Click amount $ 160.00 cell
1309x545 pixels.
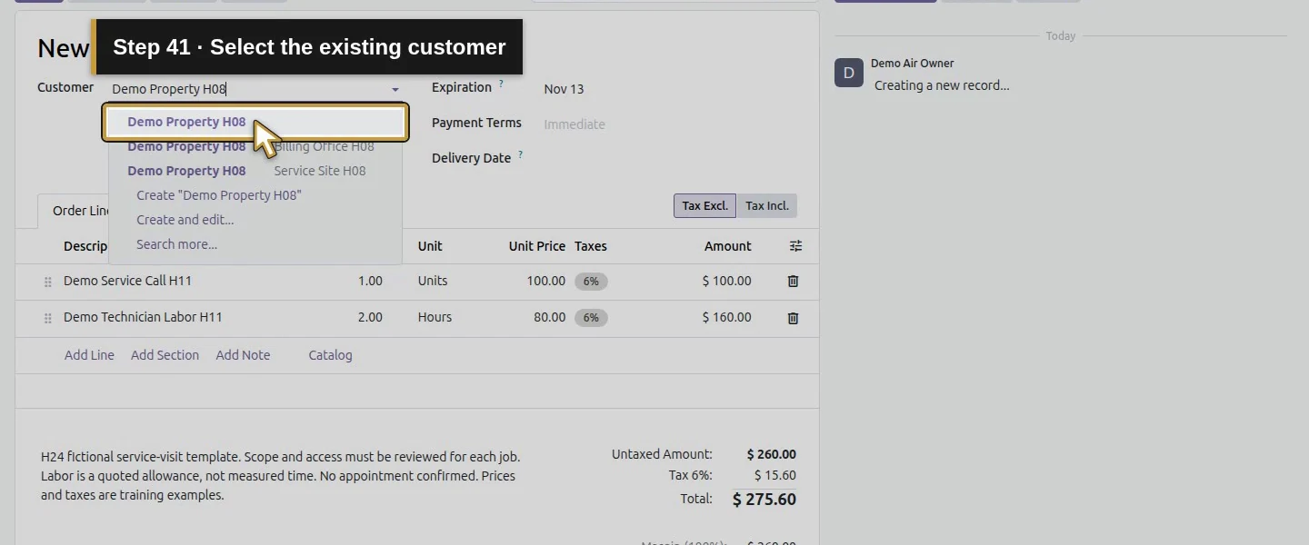(x=727, y=317)
